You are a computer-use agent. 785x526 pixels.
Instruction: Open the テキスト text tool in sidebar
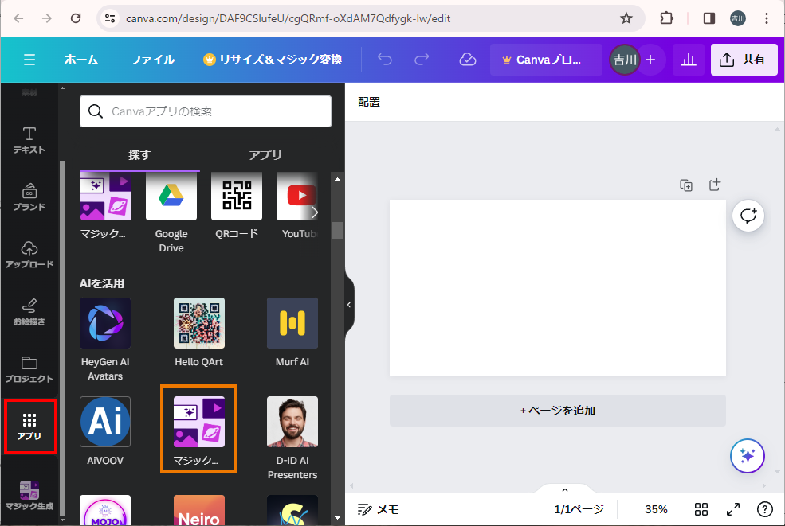pos(29,140)
